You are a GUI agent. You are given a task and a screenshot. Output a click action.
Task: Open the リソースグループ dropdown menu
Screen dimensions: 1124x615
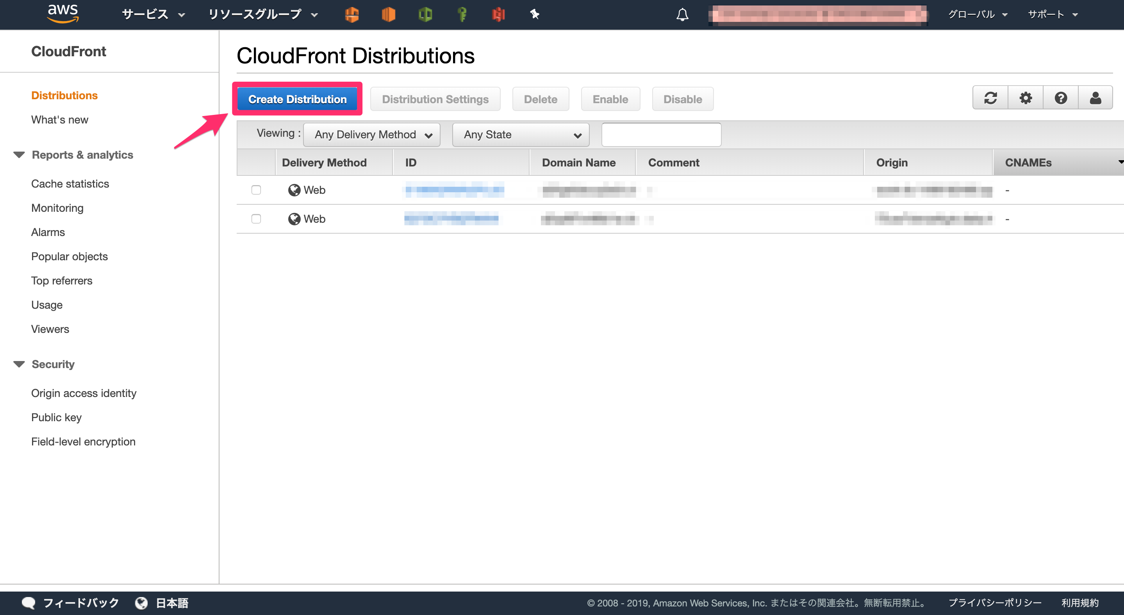tap(263, 14)
